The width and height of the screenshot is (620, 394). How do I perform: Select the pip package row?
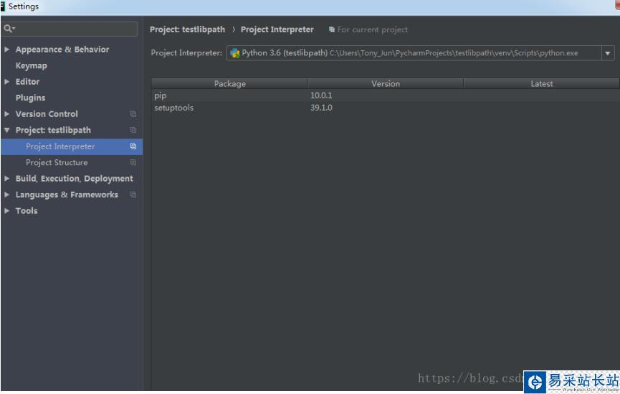(x=386, y=95)
